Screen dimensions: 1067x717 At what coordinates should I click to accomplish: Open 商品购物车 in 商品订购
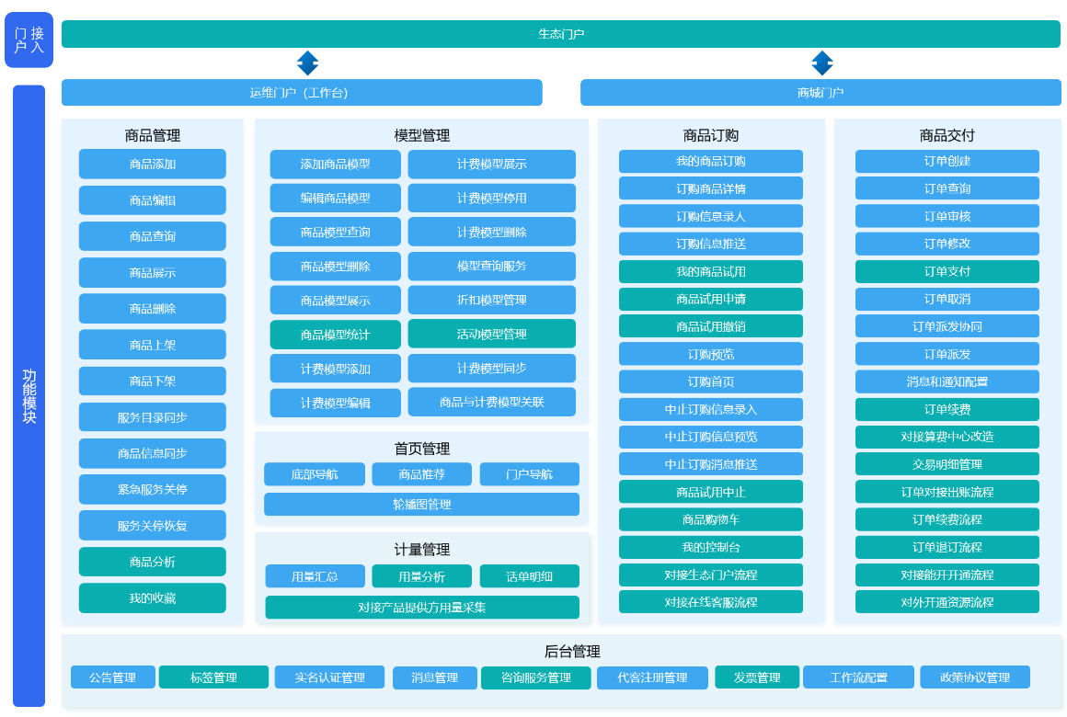(710, 519)
